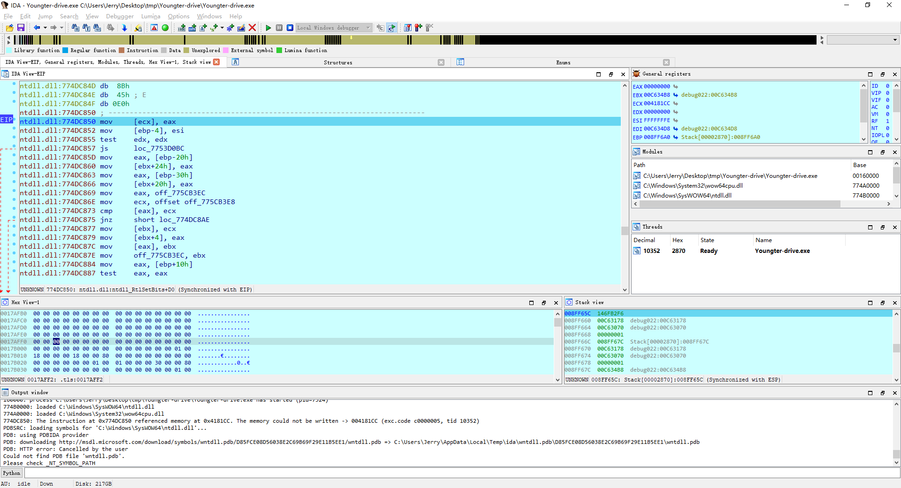Click the Regular function color legend swatch
901x488 pixels.
(65, 50)
